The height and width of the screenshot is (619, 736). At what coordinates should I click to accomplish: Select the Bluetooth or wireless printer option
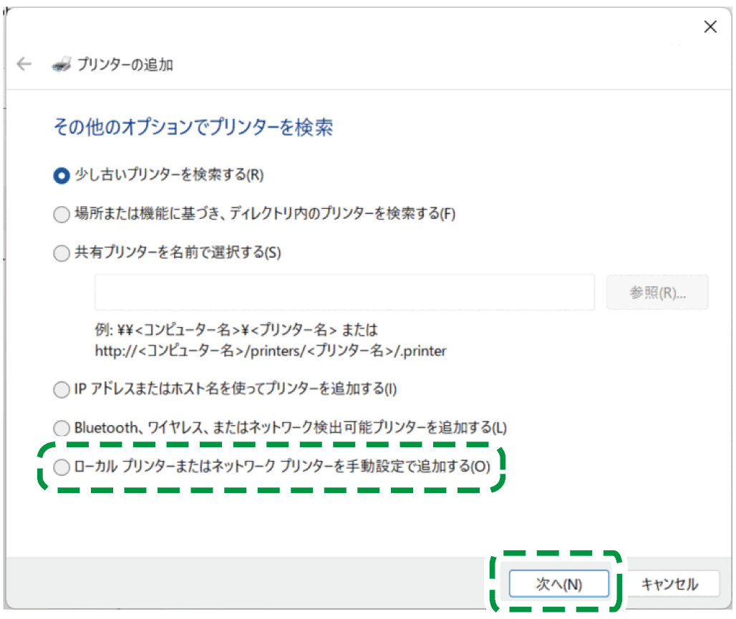[61, 428]
